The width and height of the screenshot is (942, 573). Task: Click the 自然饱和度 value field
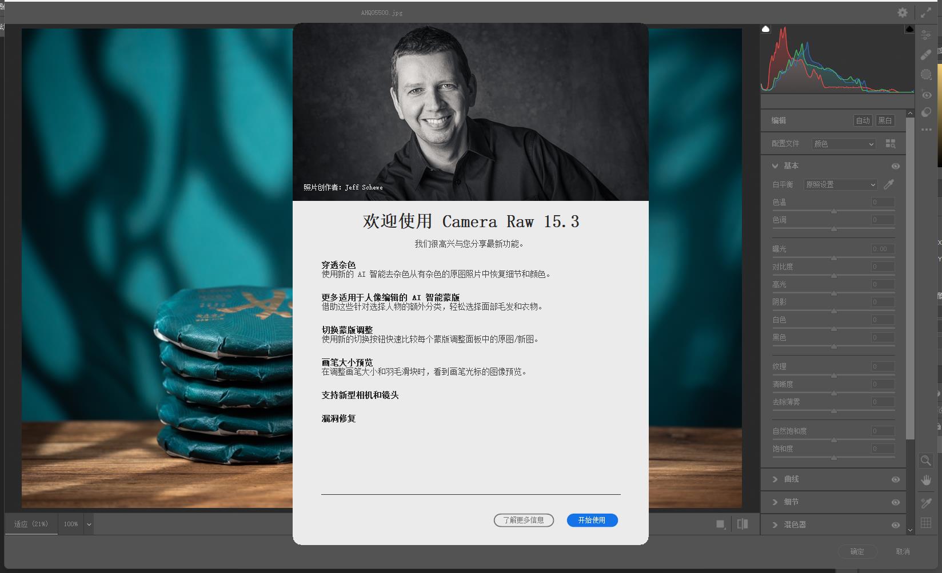(x=883, y=431)
